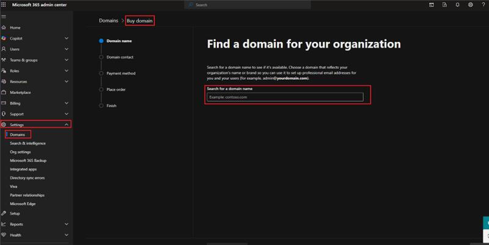Click the Marketplace label

(20, 93)
